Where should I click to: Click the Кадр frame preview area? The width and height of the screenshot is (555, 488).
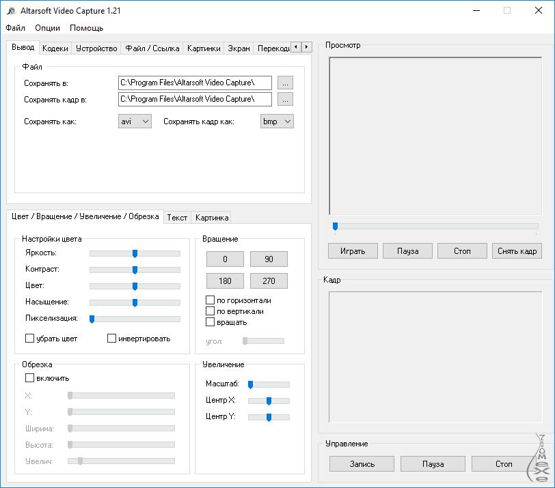435,357
